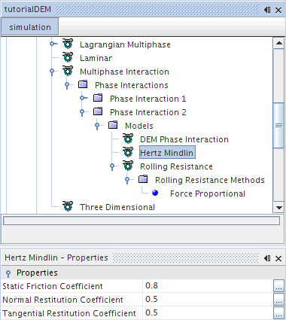
Task: Open editor for Normal Restitution Coefficient
Action: [x=278, y=300]
